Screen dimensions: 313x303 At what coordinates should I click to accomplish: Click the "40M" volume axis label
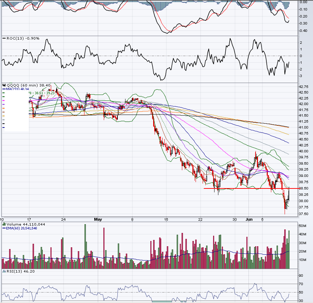(302, 234)
